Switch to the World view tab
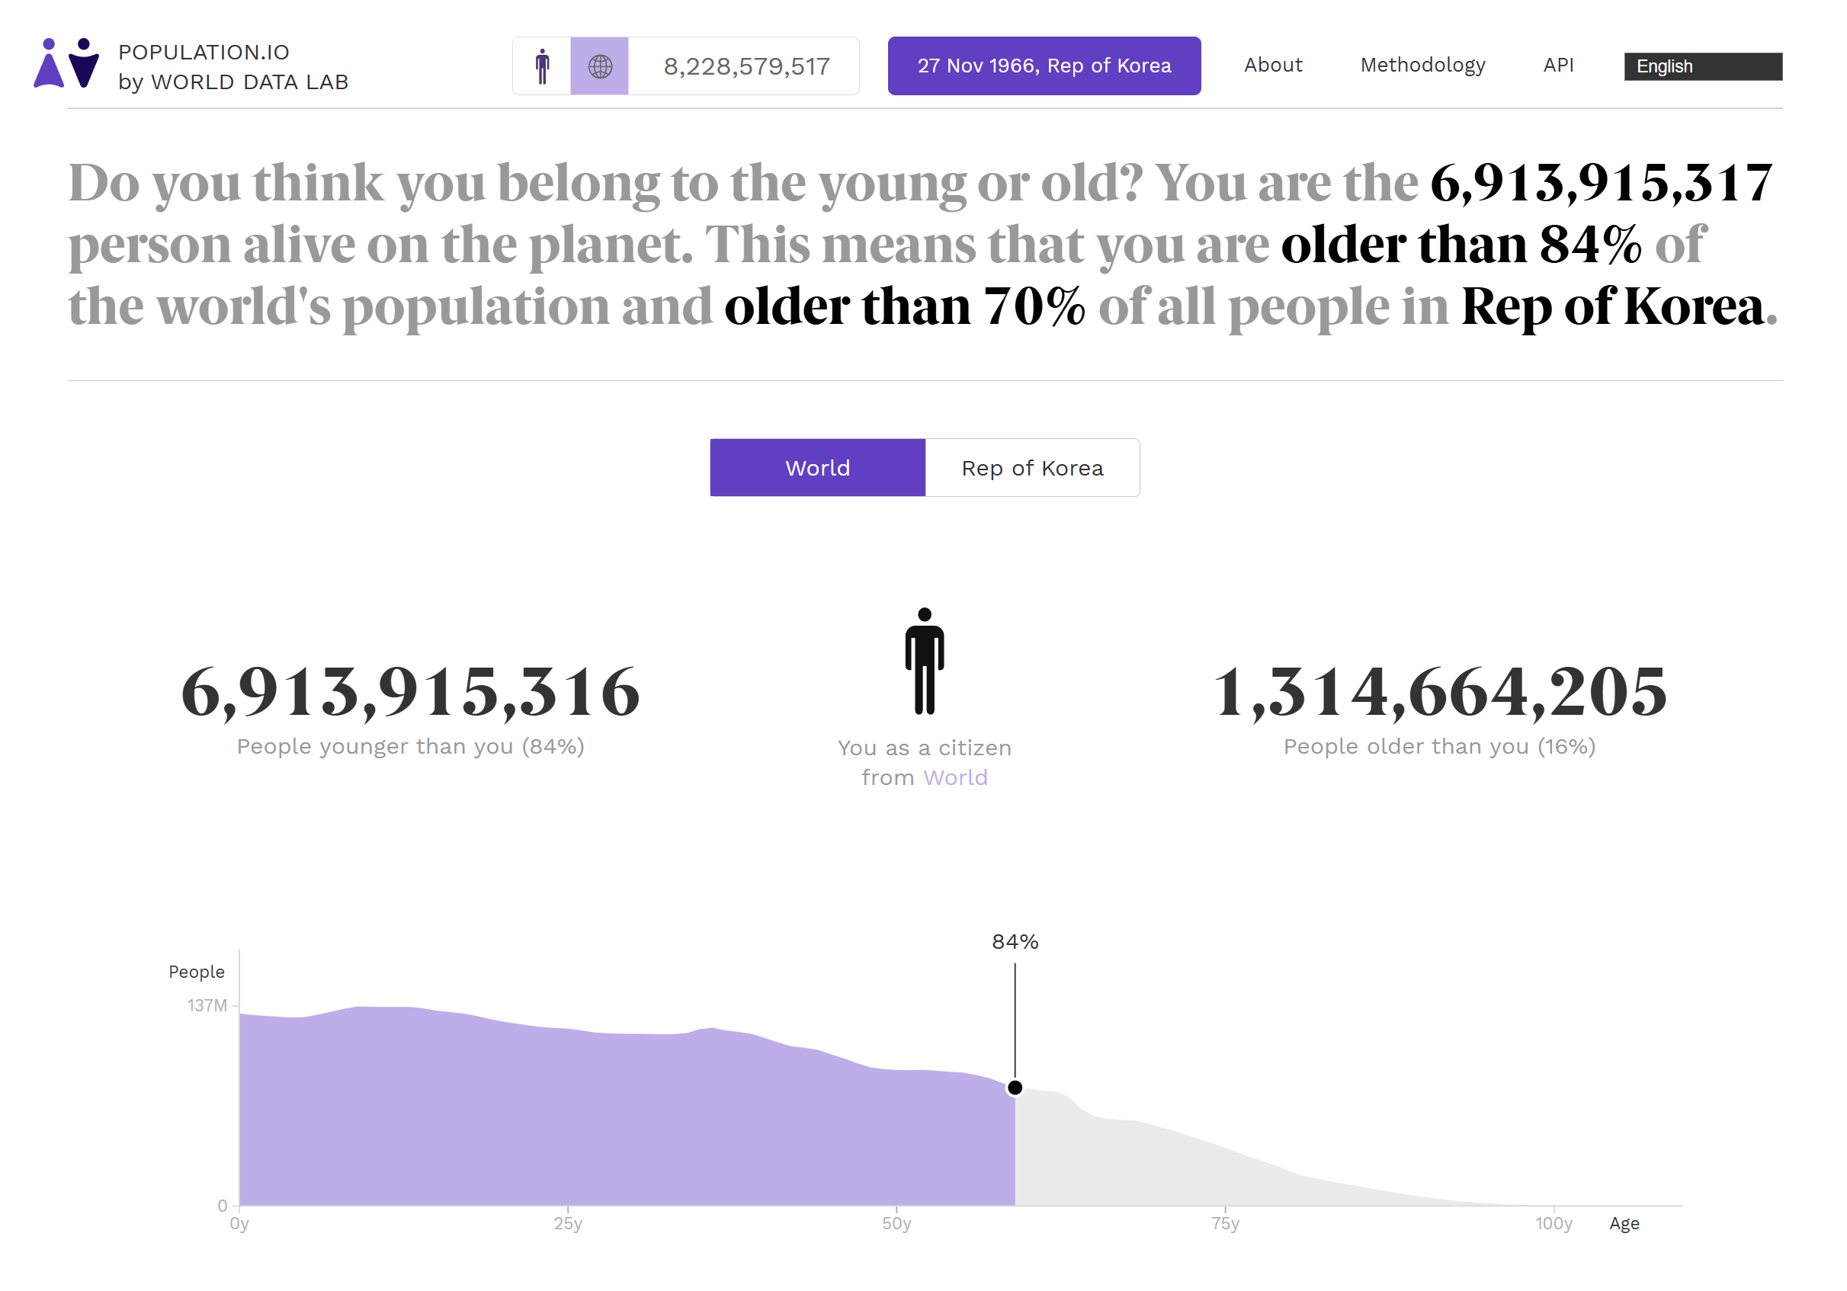This screenshot has height=1291, width=1847. point(817,467)
